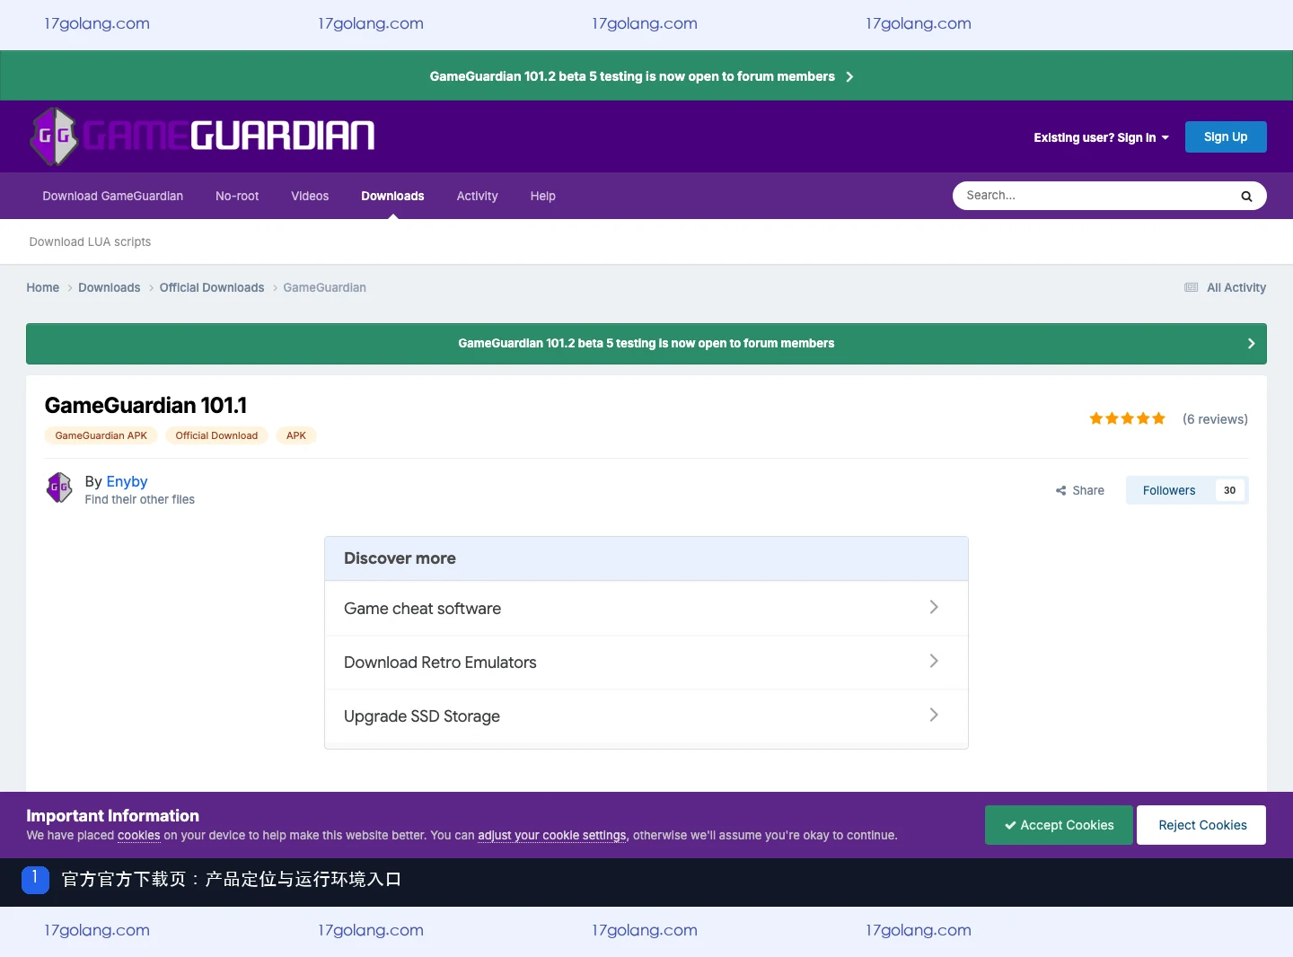Click the inner beta 5 testing banner text
This screenshot has width=1293, height=957.
click(646, 343)
